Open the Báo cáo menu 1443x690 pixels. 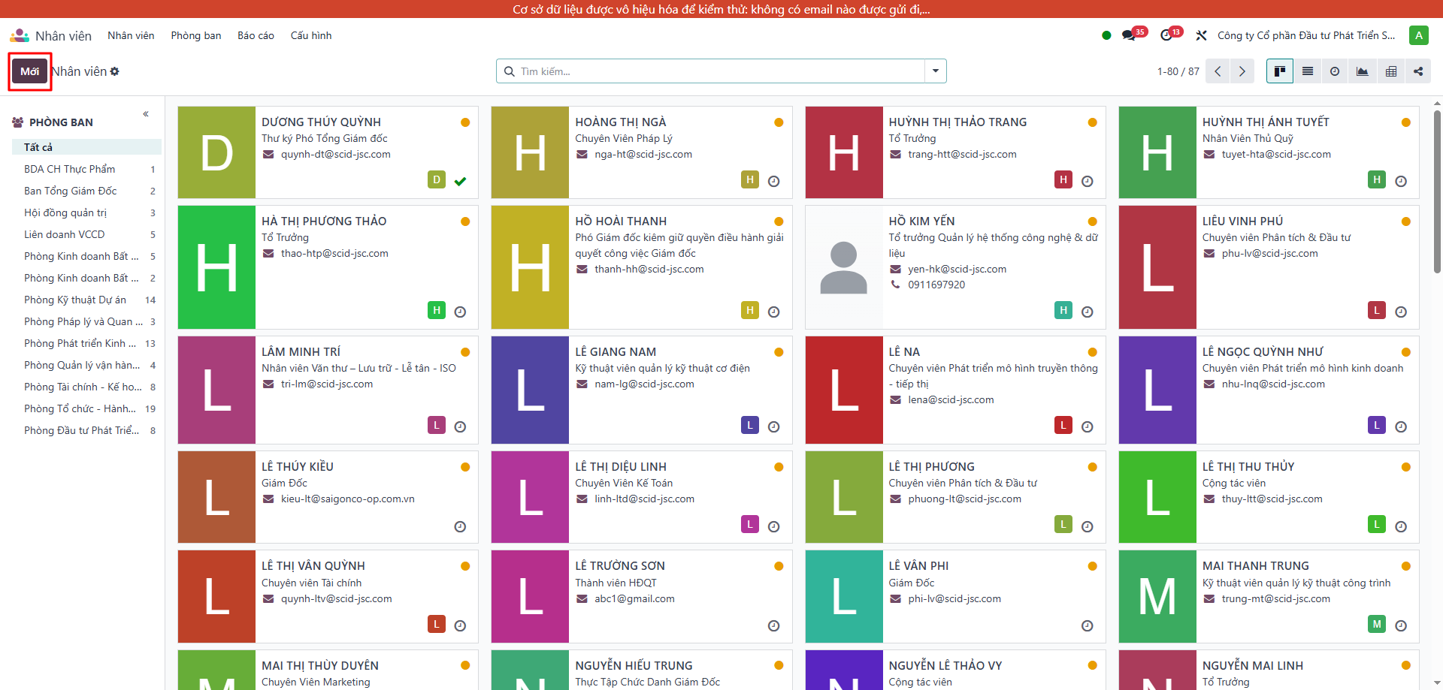pyautogui.click(x=256, y=35)
